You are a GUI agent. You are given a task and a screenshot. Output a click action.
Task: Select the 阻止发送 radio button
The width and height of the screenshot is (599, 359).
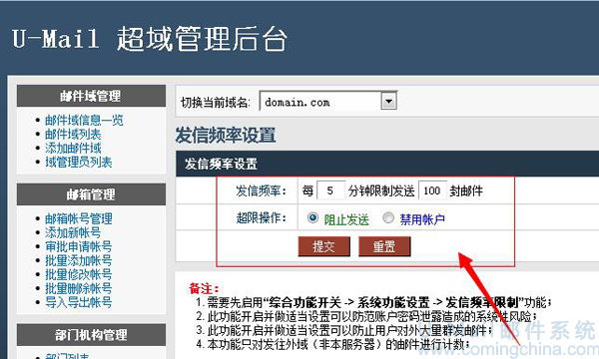coord(312,217)
